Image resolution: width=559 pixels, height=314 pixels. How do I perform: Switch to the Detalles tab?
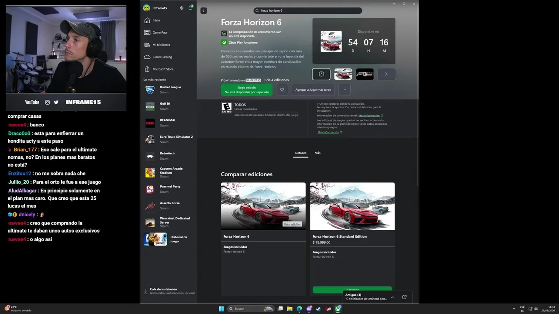[300, 153]
